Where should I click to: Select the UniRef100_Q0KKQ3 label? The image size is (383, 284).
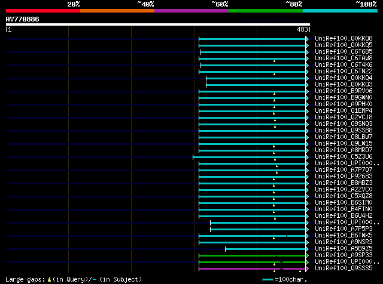click(344, 85)
